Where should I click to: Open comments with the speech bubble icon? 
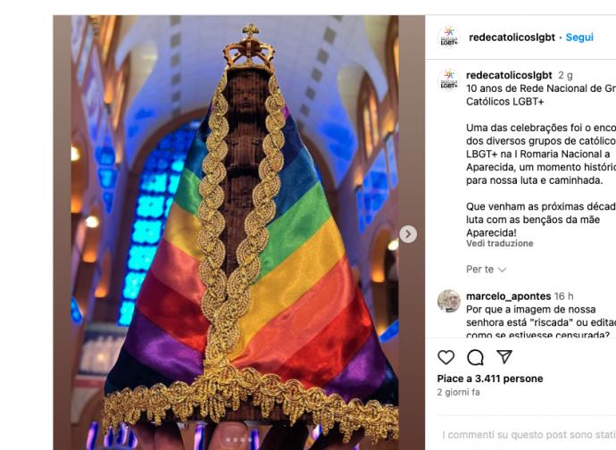[475, 357]
